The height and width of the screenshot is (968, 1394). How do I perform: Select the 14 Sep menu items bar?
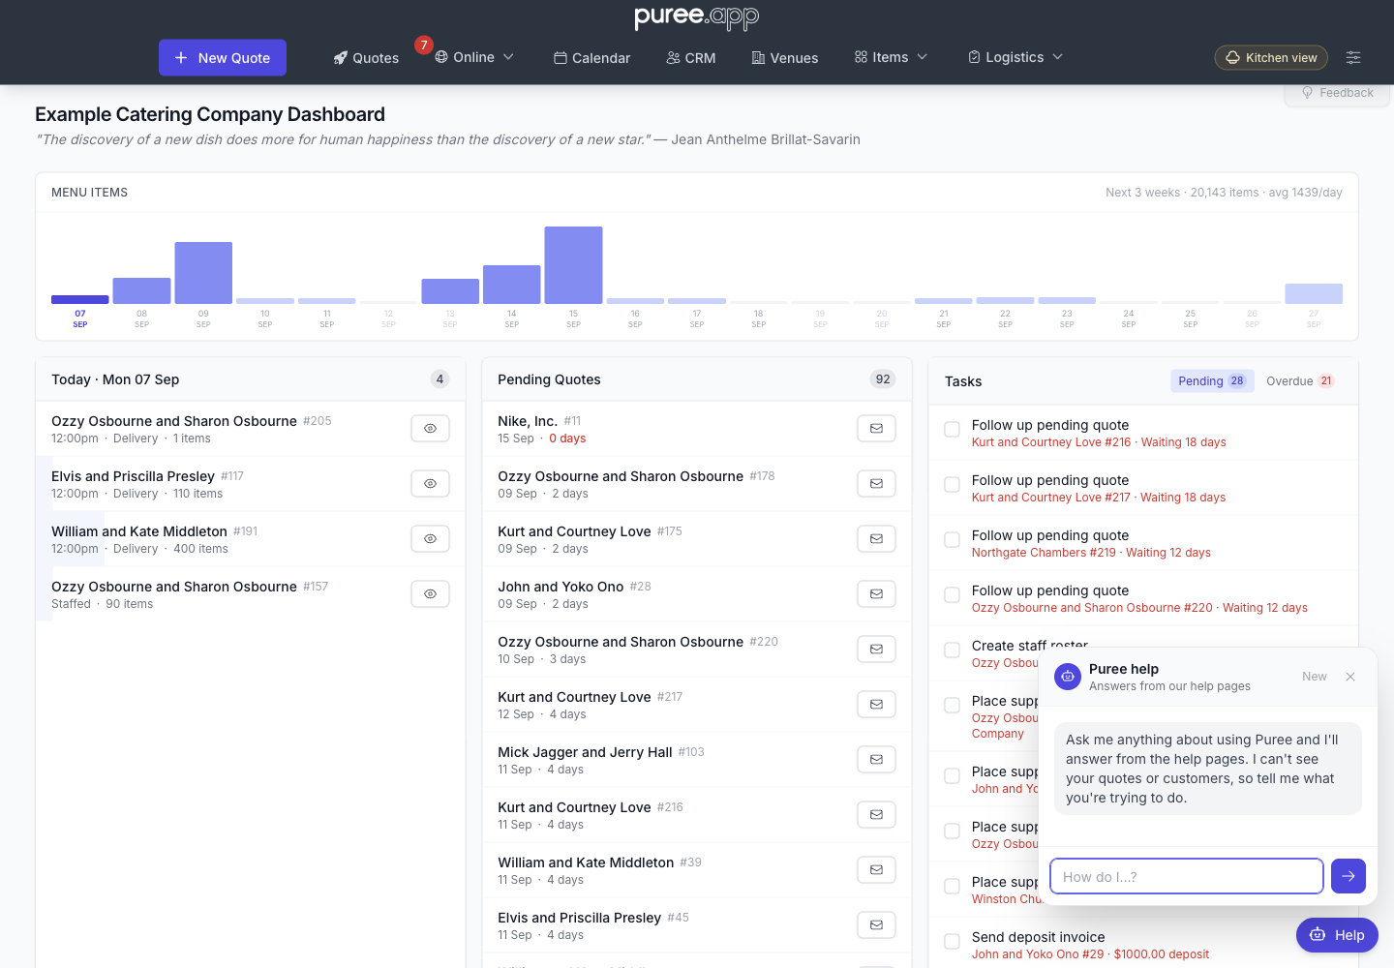click(x=512, y=285)
